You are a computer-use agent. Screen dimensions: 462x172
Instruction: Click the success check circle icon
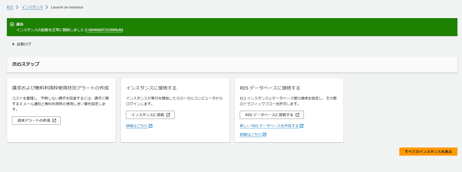(12, 24)
